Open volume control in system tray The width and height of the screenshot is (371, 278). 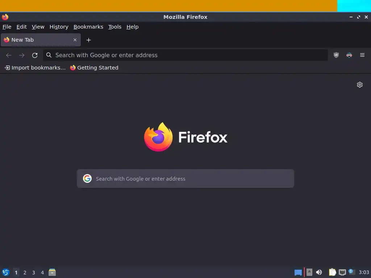(x=319, y=272)
